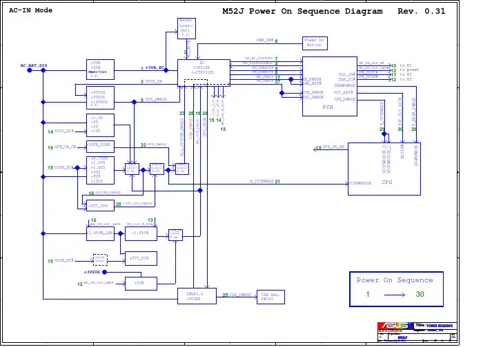The image size is (492, 347).
Task: Click the Power On Button block
Action: tap(315, 43)
